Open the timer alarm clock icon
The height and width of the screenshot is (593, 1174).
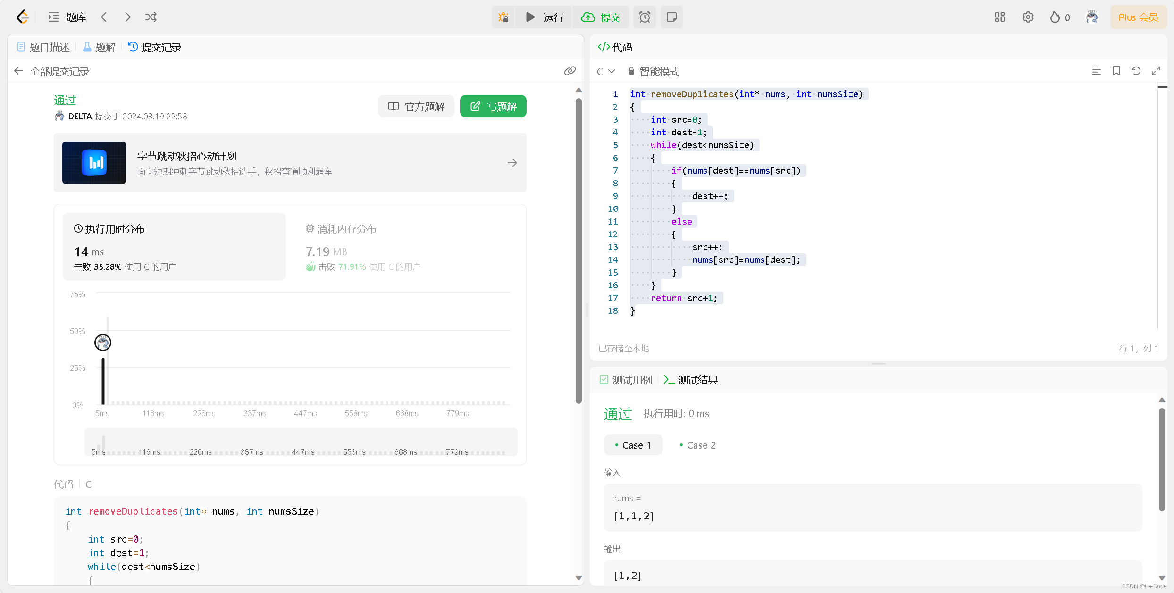tap(645, 17)
